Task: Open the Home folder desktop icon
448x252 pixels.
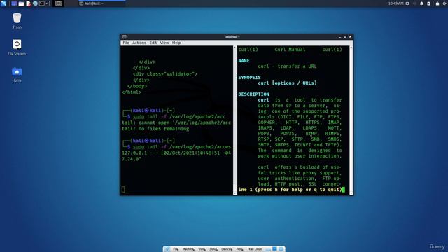Action: pos(17,75)
